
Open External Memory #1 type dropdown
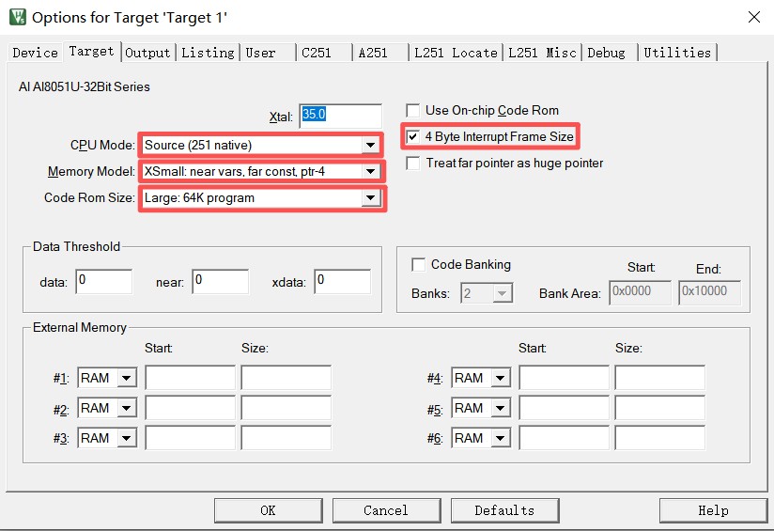(x=107, y=379)
